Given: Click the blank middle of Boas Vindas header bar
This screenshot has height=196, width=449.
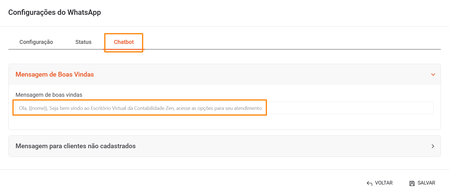Looking at the screenshot, I should coord(252,75).
